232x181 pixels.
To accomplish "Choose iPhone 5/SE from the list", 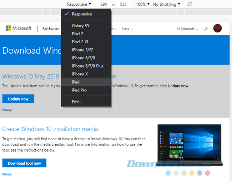I will pyautogui.click(x=86, y=50).
